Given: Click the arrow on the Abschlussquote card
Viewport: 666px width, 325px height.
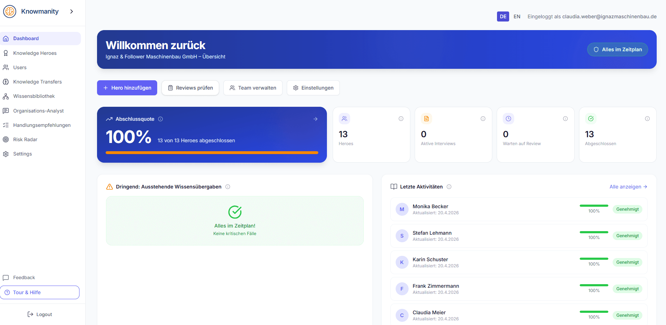Looking at the screenshot, I should [x=315, y=119].
